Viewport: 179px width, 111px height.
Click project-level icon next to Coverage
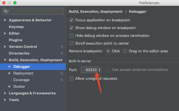pyautogui.click(x=62, y=80)
